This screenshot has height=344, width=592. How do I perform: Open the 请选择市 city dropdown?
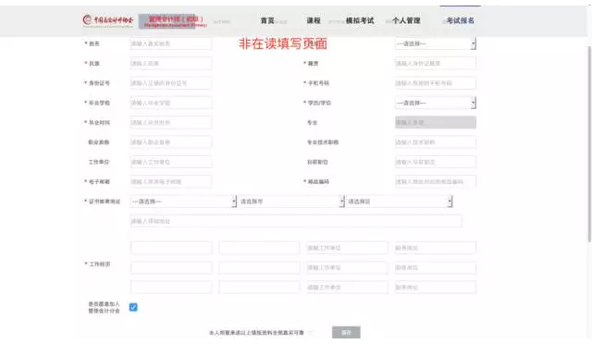coord(291,202)
